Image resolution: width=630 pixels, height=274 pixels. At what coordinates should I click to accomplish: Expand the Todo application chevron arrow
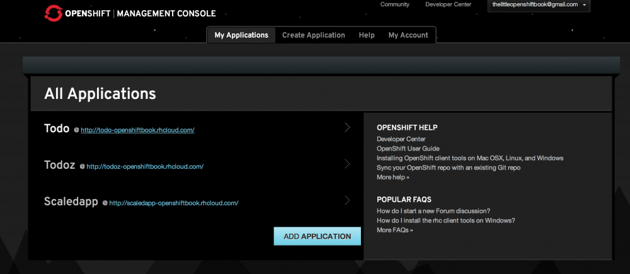tap(347, 128)
